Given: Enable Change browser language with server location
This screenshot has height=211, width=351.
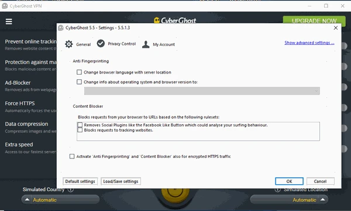Looking at the screenshot, I should point(79,72).
